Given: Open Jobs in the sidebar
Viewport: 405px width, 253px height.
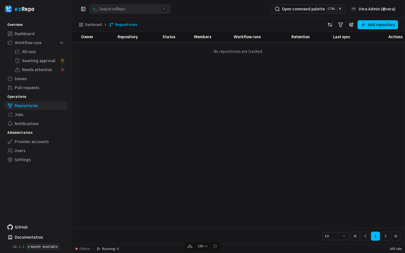Looking at the screenshot, I should point(36,115).
